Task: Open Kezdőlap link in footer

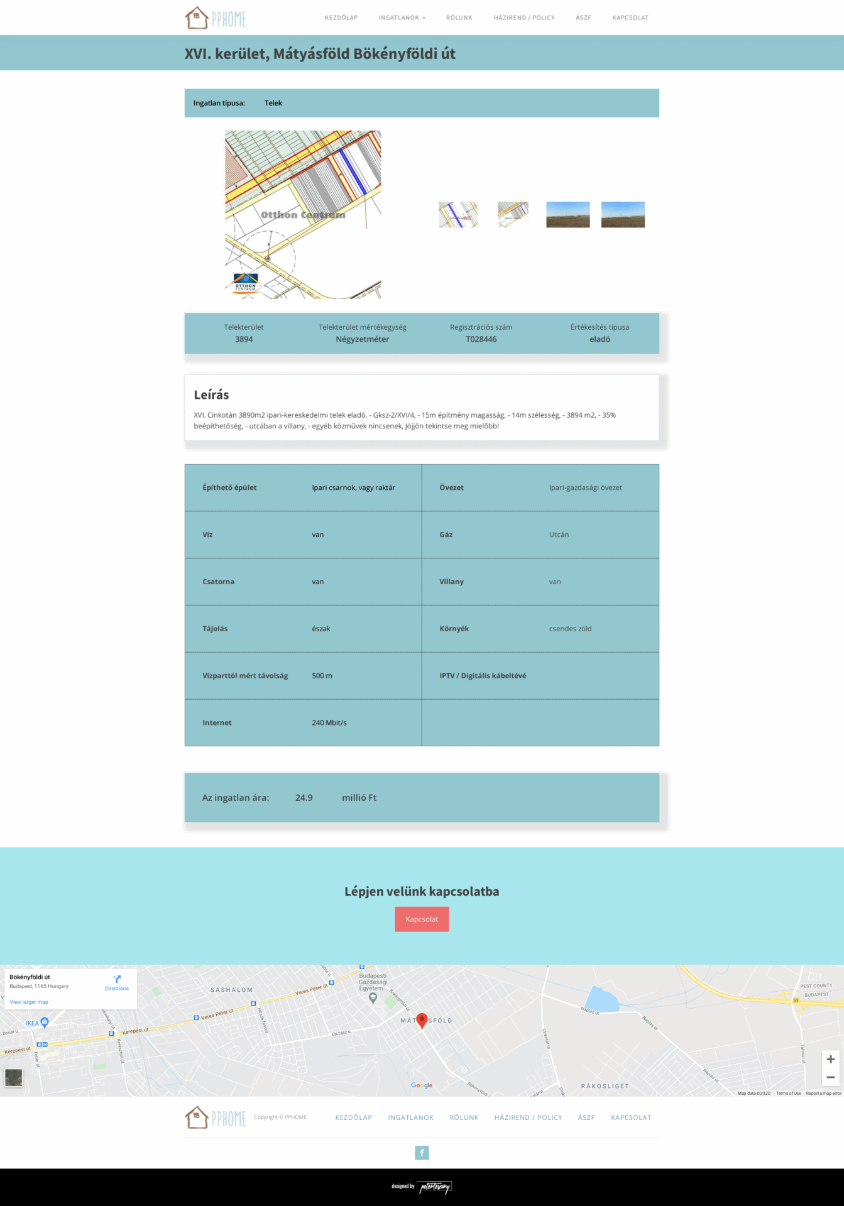Action: 354,1117
